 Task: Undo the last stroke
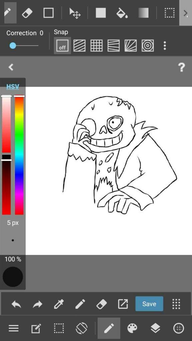tap(16, 304)
